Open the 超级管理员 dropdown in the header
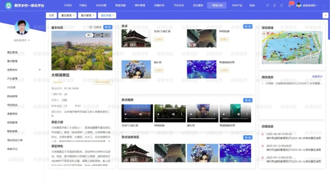The height and width of the screenshot is (185, 330). click(309, 6)
